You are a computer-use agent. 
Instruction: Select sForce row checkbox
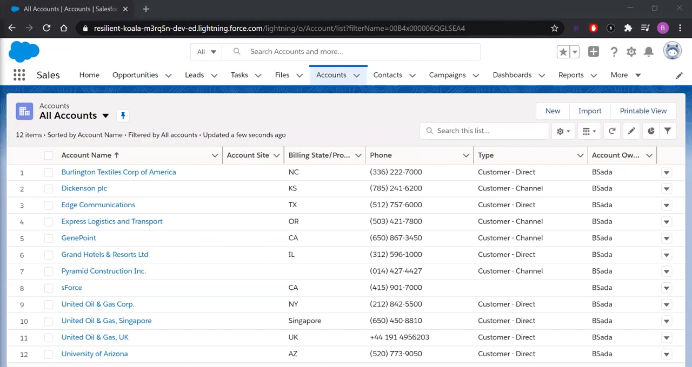click(x=49, y=288)
